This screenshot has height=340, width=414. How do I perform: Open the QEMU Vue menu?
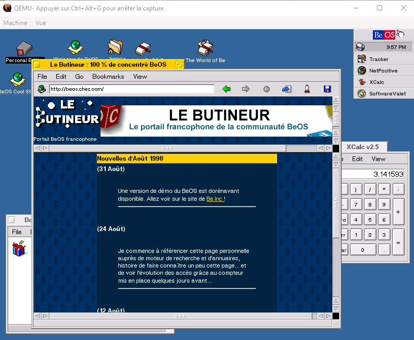[41, 23]
